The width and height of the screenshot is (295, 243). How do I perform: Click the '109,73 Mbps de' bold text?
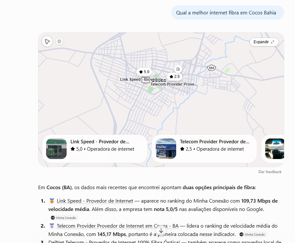(259, 201)
